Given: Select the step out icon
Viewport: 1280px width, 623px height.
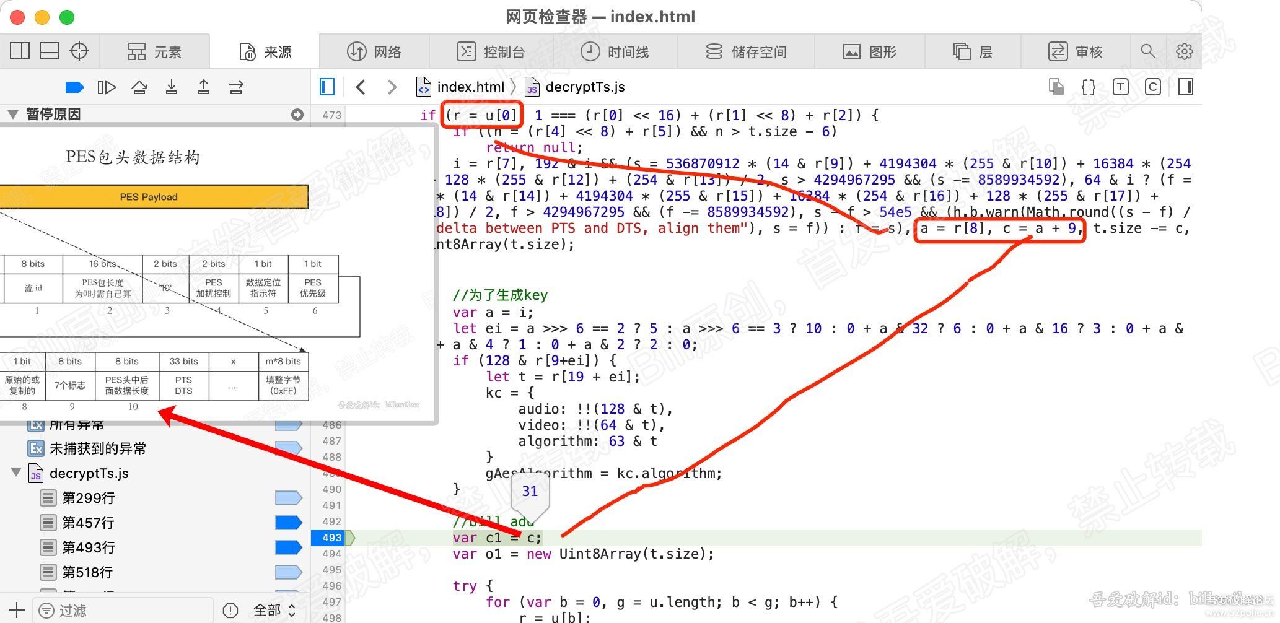Looking at the screenshot, I should coord(204,87).
